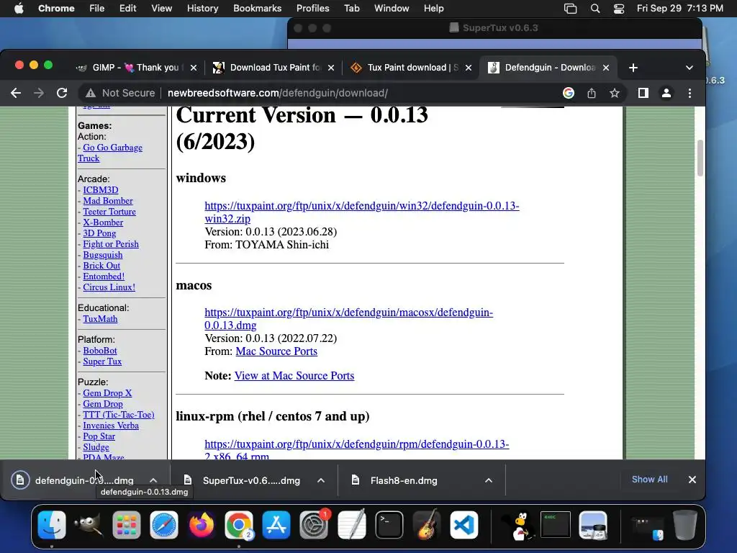This screenshot has height=553, width=737.
Task: Share this page via share icon
Action: (592, 93)
